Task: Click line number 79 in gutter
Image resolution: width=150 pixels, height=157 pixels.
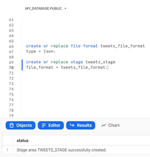Action: [11, 116]
